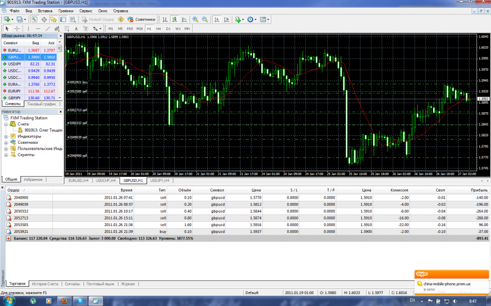Close the Навигатор panel

click(x=61, y=112)
